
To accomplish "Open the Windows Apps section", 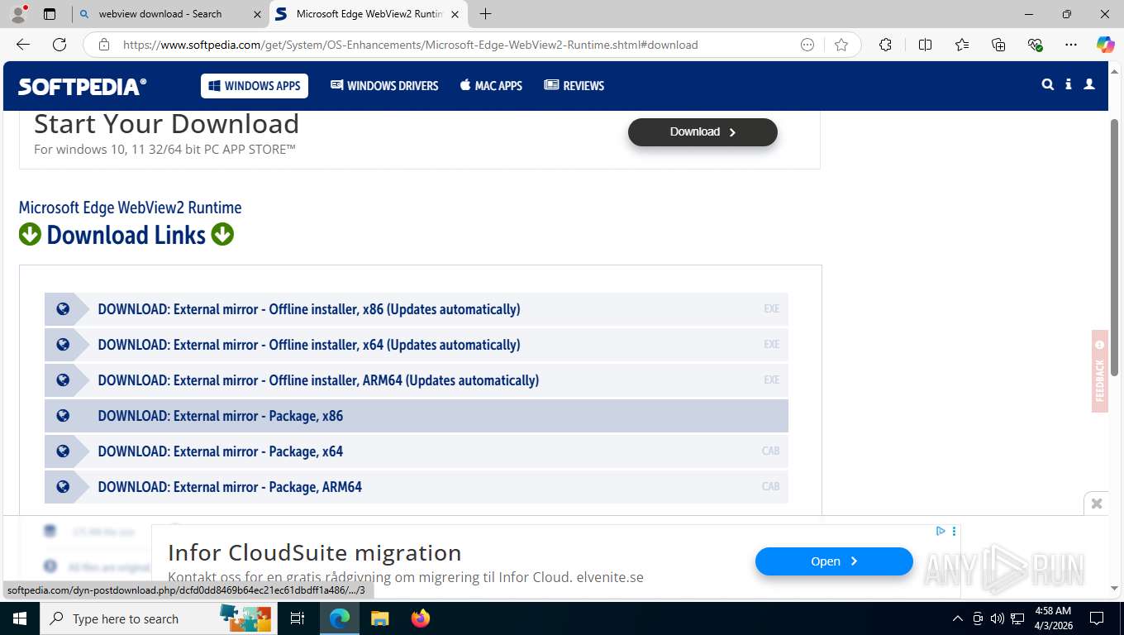I will [255, 86].
